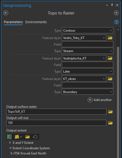Screen dimensions: 122x158
Task: Close the Geoprocessing pane
Action: [117, 5]
